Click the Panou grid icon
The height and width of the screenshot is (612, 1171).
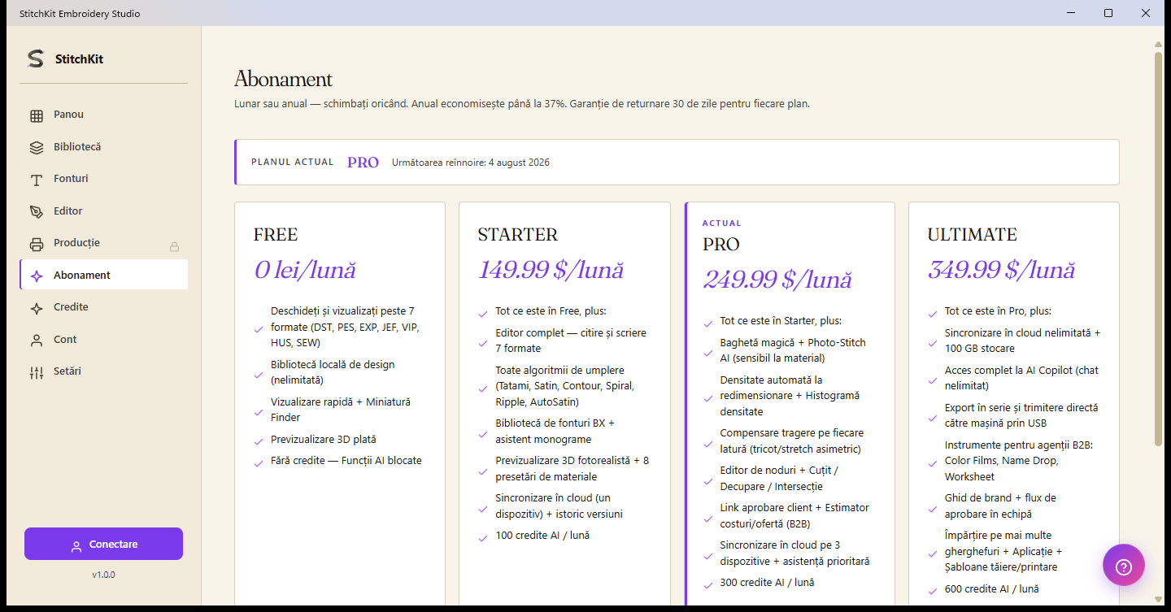[x=37, y=115]
